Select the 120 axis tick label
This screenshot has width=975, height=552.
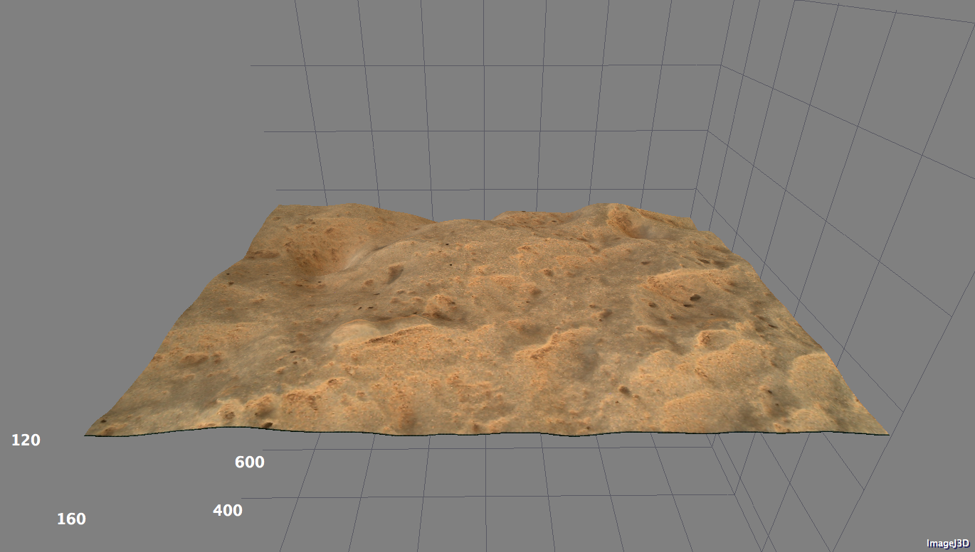click(26, 440)
